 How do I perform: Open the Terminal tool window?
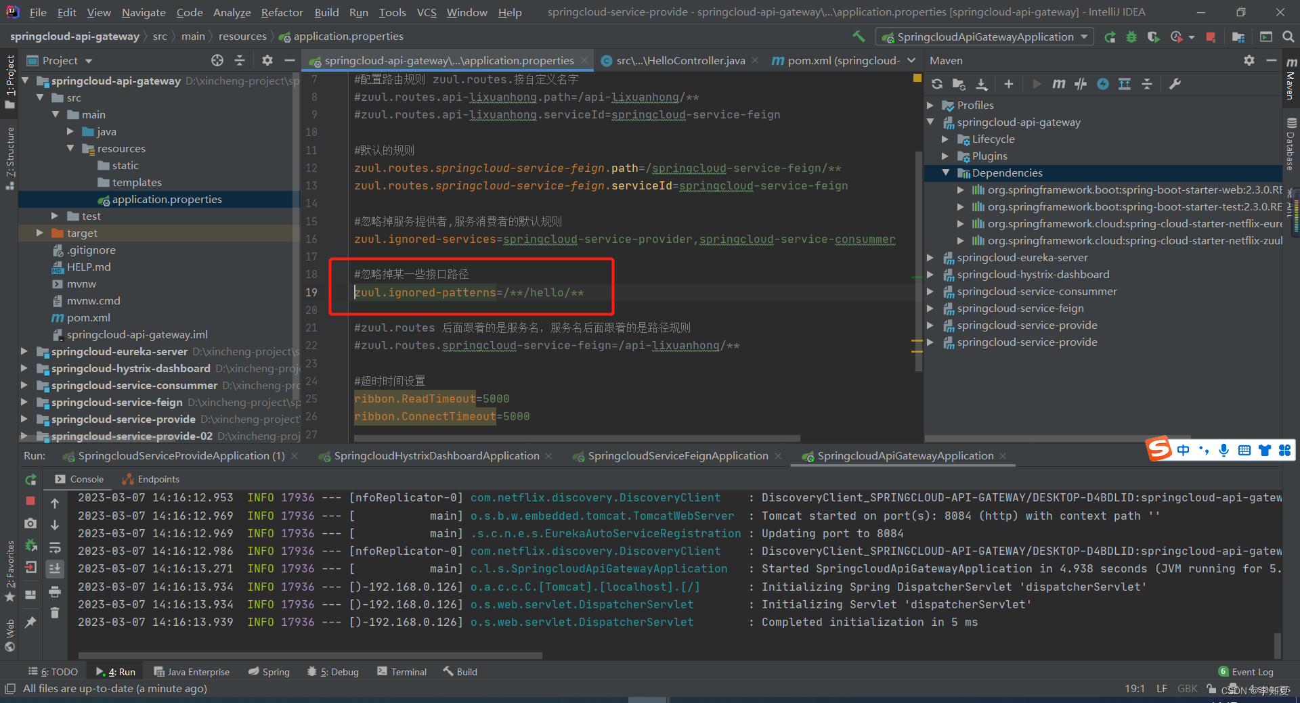tap(402, 672)
